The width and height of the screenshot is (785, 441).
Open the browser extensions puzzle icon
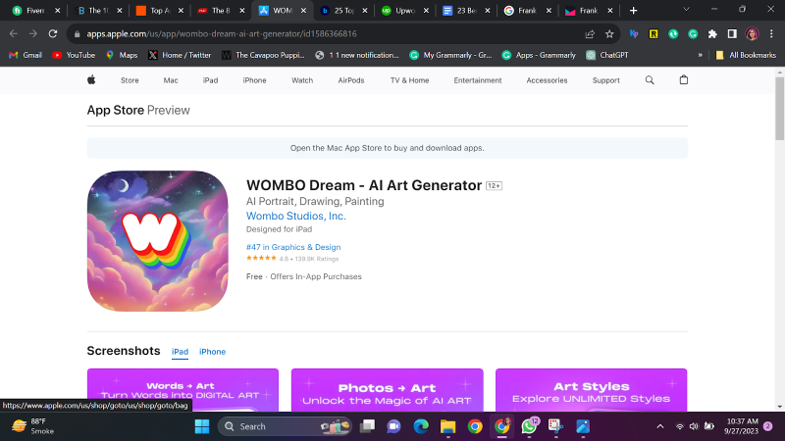[711, 33]
